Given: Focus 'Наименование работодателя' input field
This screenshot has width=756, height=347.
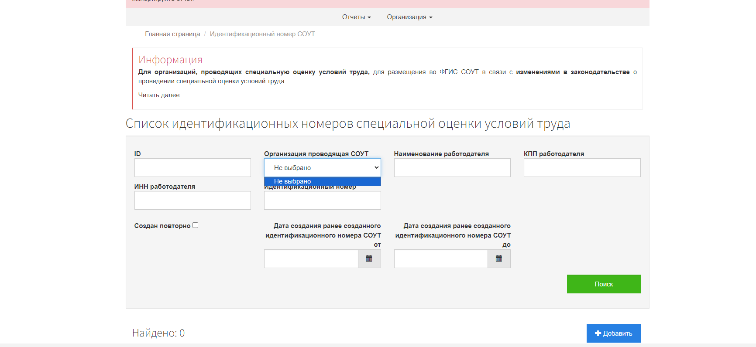Looking at the screenshot, I should (452, 167).
